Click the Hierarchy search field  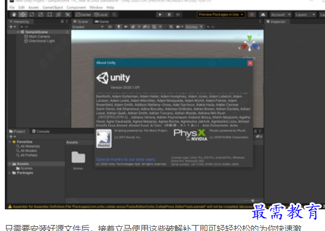(x=45, y=26)
